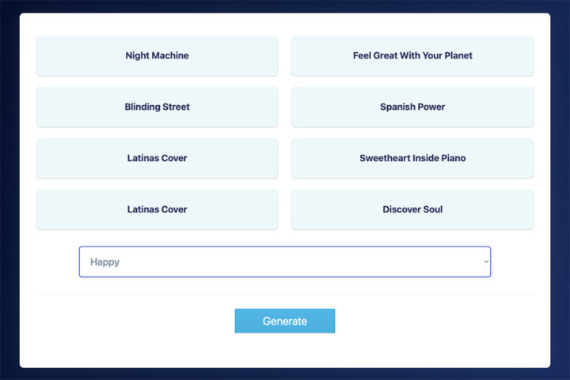
Task: Click the Discover Soul card
Action: coord(412,210)
